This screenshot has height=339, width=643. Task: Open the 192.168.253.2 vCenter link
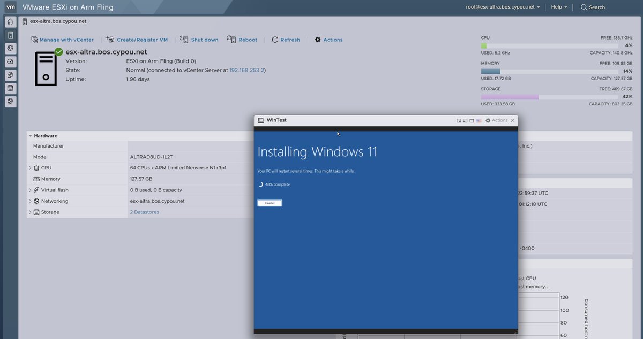click(x=246, y=70)
